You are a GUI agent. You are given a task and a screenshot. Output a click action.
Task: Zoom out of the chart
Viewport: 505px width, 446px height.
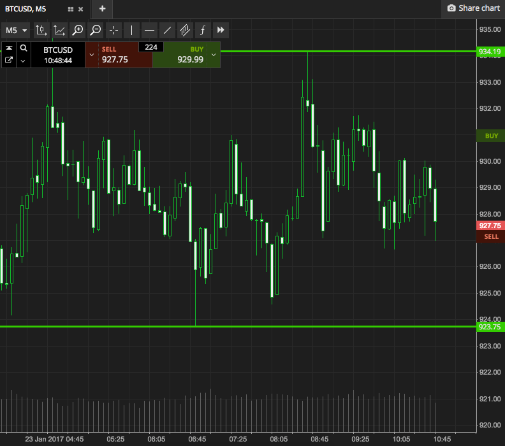[x=96, y=30]
